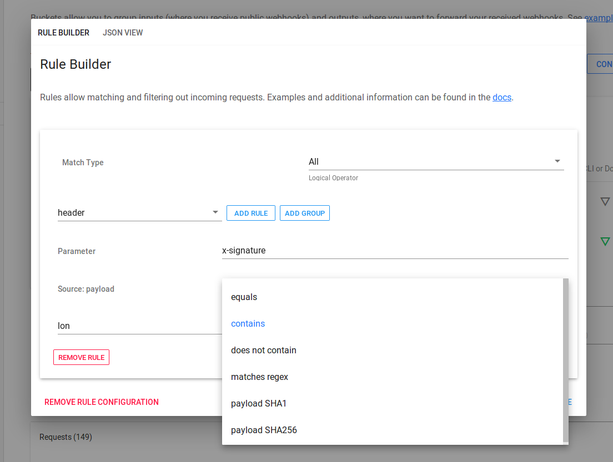Click the ADD GROUP button
Screen dimensions: 613x462
pos(304,212)
